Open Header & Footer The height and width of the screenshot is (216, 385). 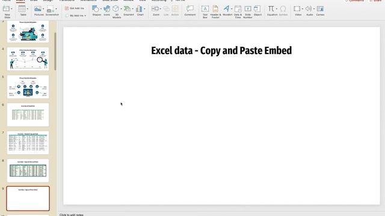tap(215, 9)
